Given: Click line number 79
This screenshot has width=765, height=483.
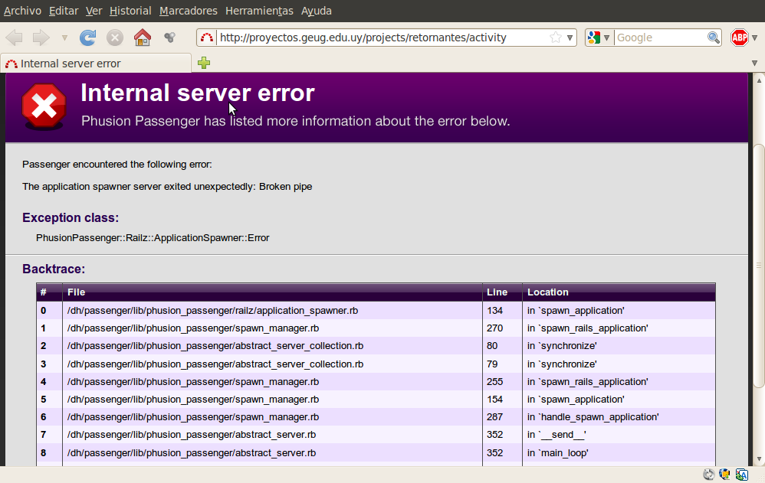Looking at the screenshot, I should click(492, 364).
